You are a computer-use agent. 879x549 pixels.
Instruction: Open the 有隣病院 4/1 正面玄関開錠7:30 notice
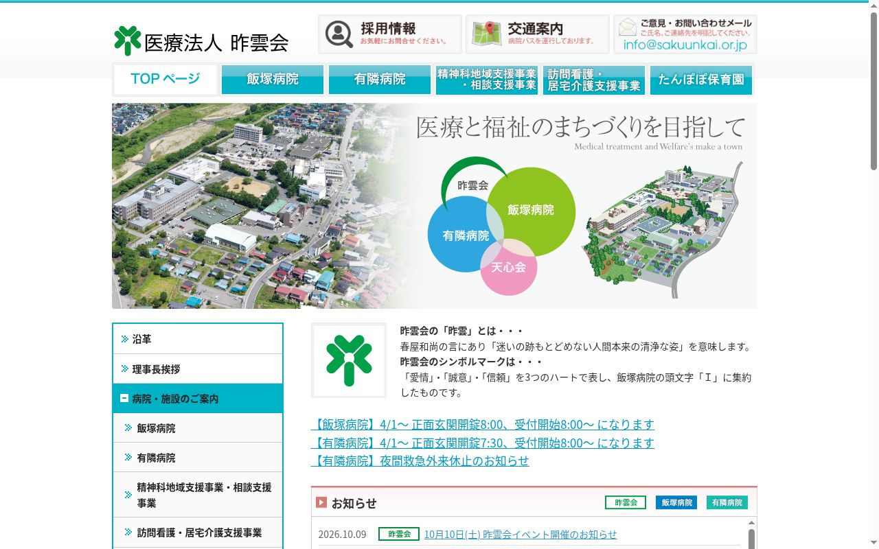coord(483,443)
